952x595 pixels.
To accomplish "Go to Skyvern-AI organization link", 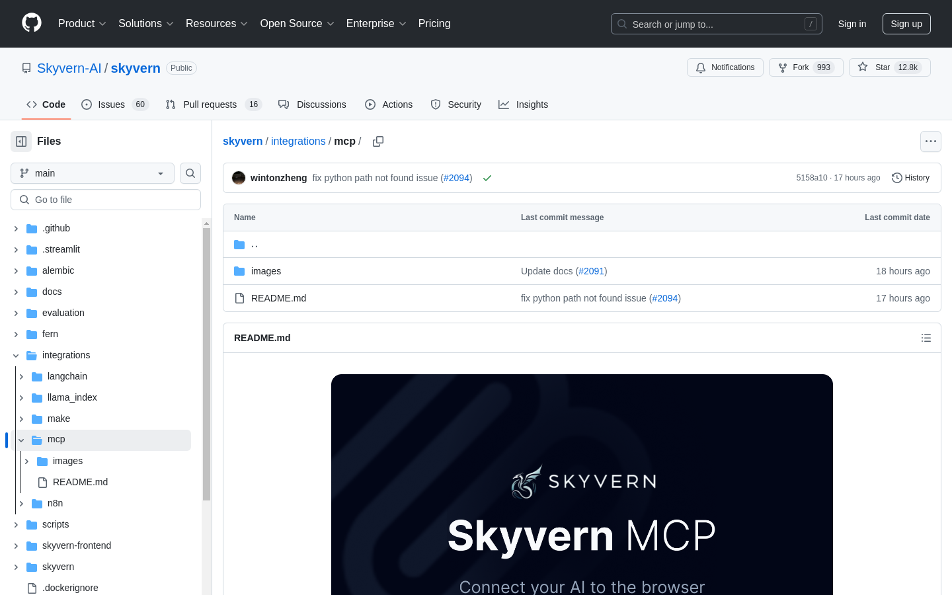I will pos(69,68).
